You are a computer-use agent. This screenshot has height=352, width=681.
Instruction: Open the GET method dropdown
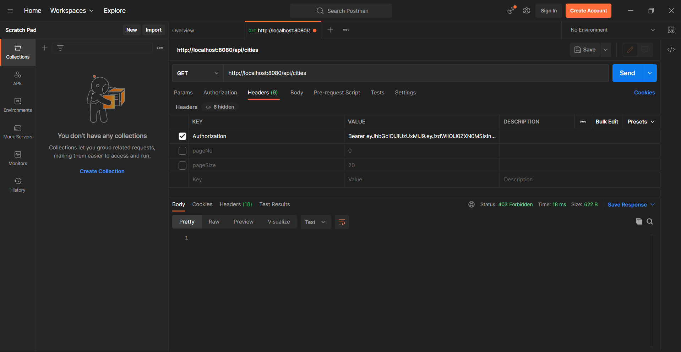click(198, 73)
